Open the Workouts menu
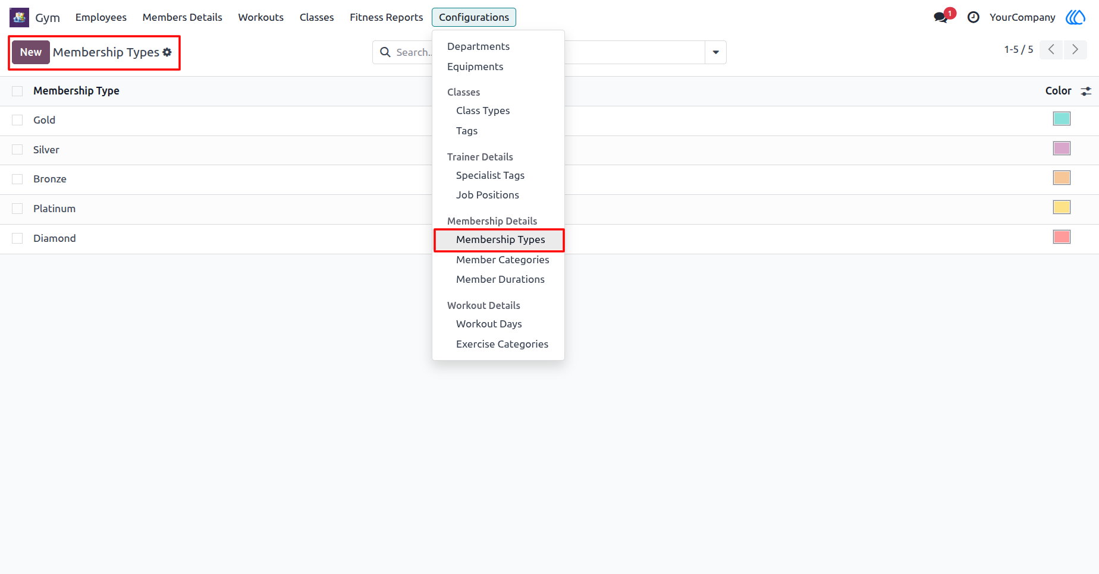 261,17
